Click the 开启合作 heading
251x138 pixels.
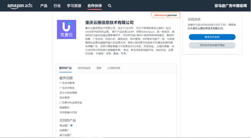[194, 19]
